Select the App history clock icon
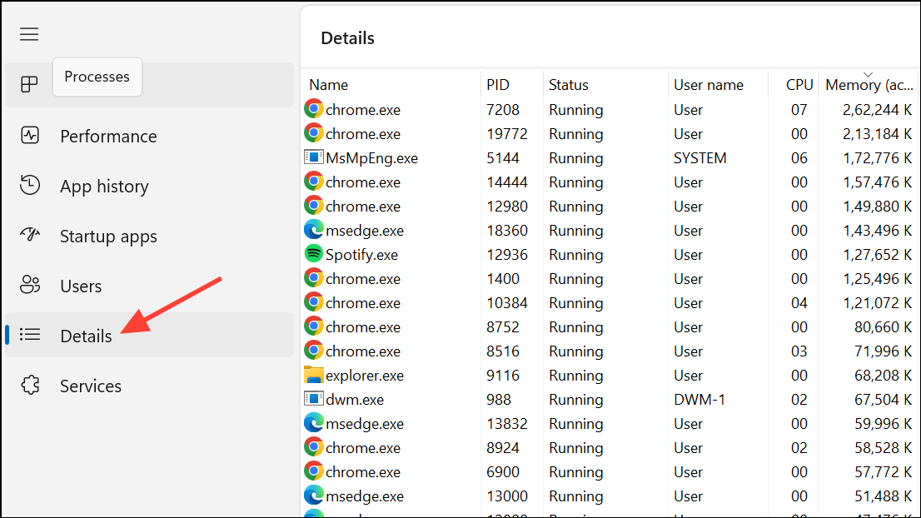This screenshot has height=518, width=921. click(30, 186)
